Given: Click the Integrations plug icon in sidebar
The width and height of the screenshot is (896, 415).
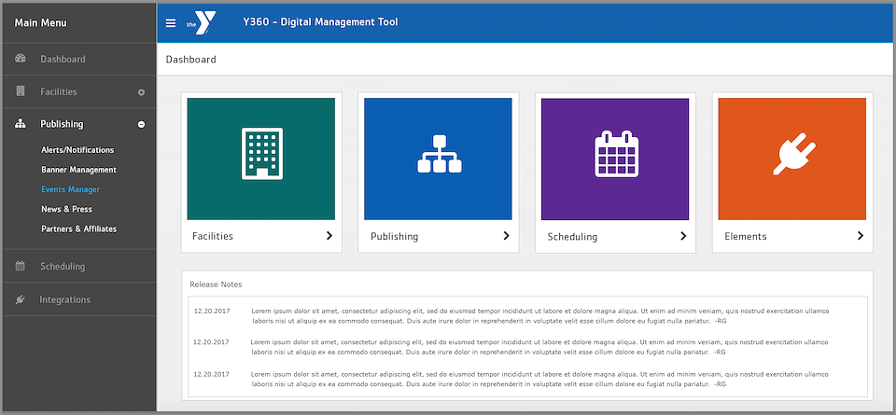Looking at the screenshot, I should tap(20, 299).
